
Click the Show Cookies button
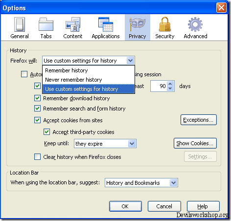pos(195,143)
